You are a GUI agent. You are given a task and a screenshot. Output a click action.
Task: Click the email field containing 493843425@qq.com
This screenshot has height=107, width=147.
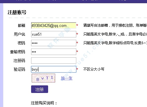pos(54,25)
